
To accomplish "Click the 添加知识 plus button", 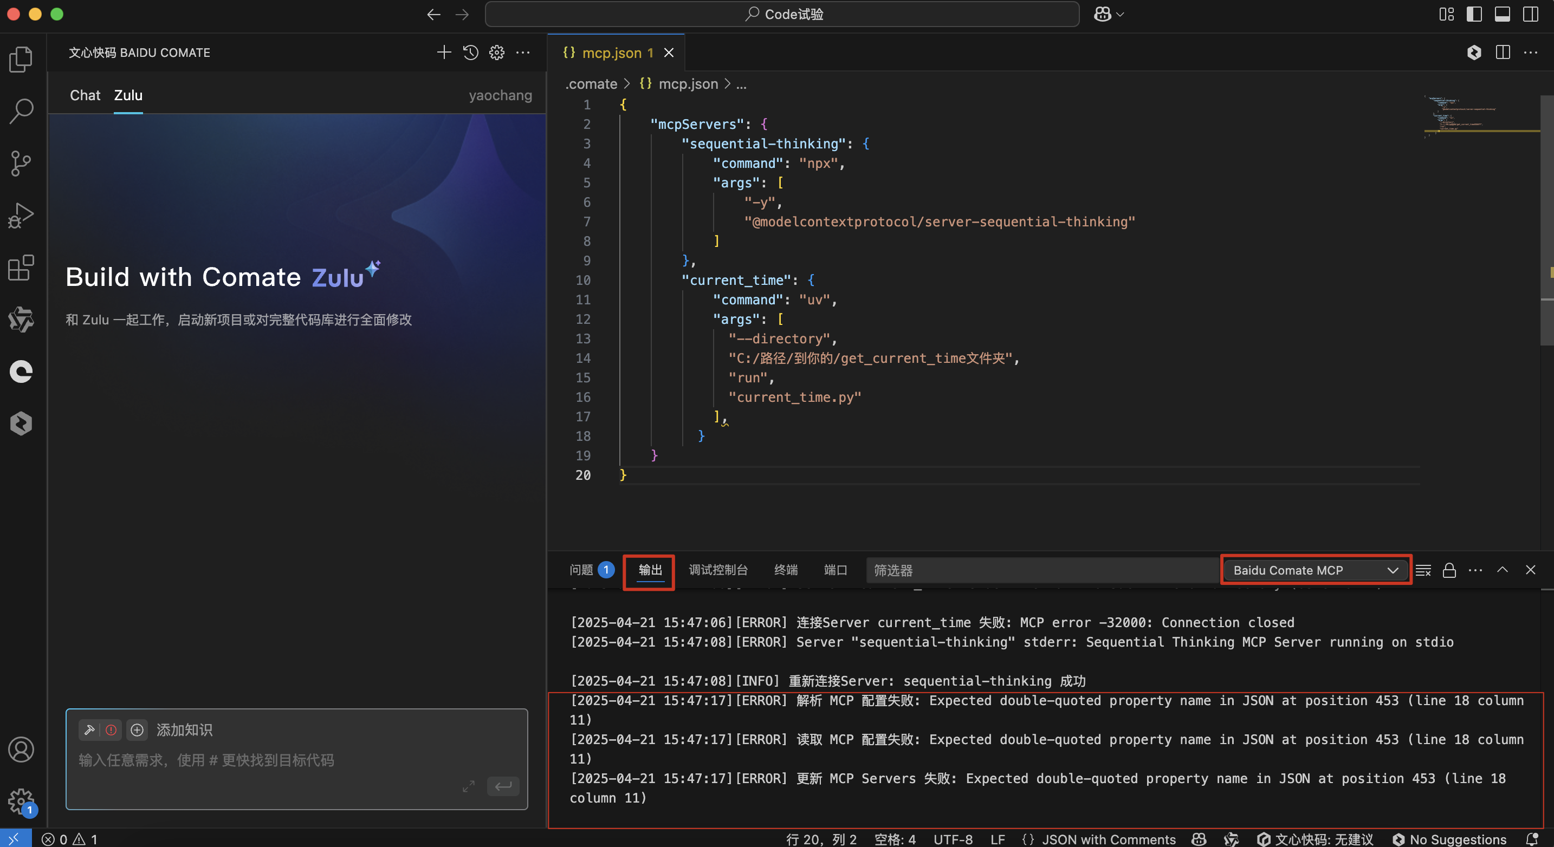I will (x=137, y=730).
